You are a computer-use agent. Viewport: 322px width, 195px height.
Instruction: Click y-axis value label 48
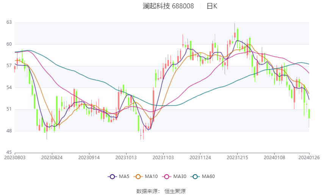tap(9, 131)
